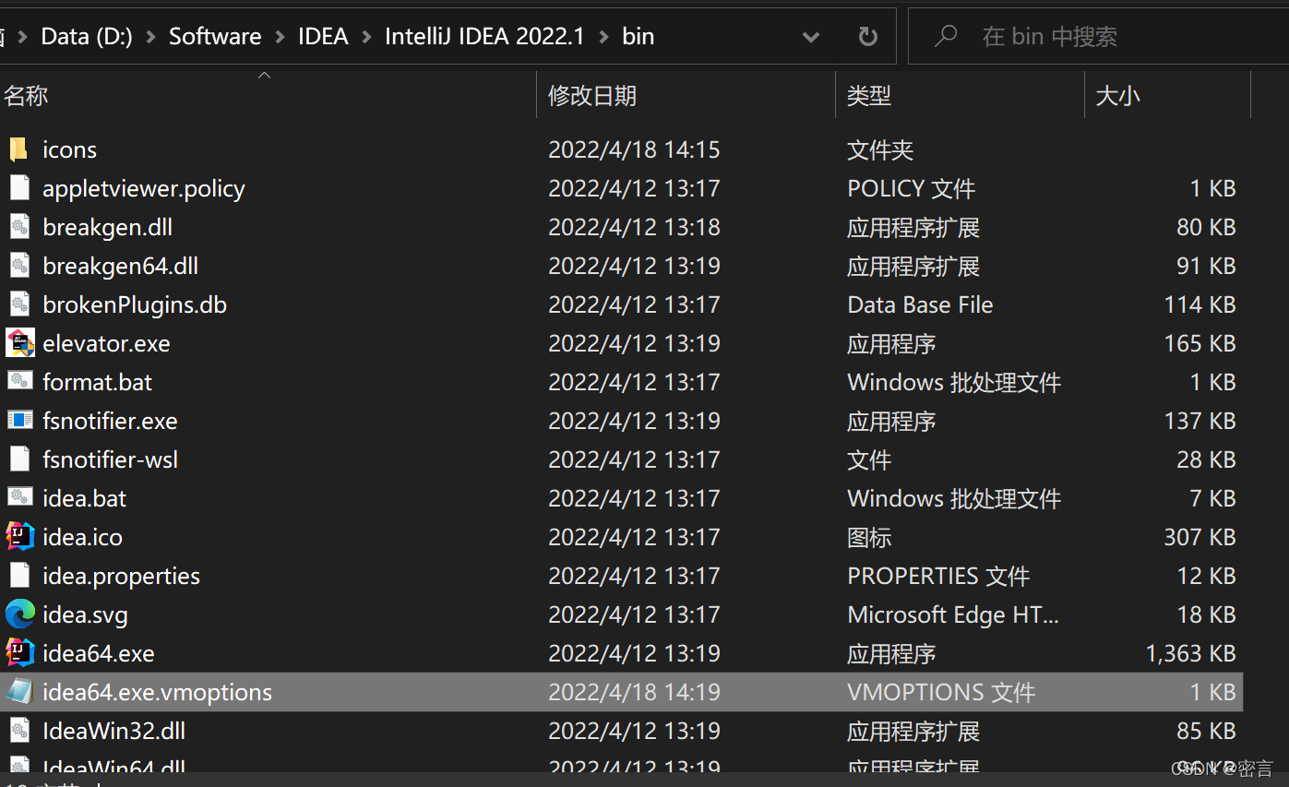
Task: Click the brokenPlugins.db file icon
Action: coord(19,304)
